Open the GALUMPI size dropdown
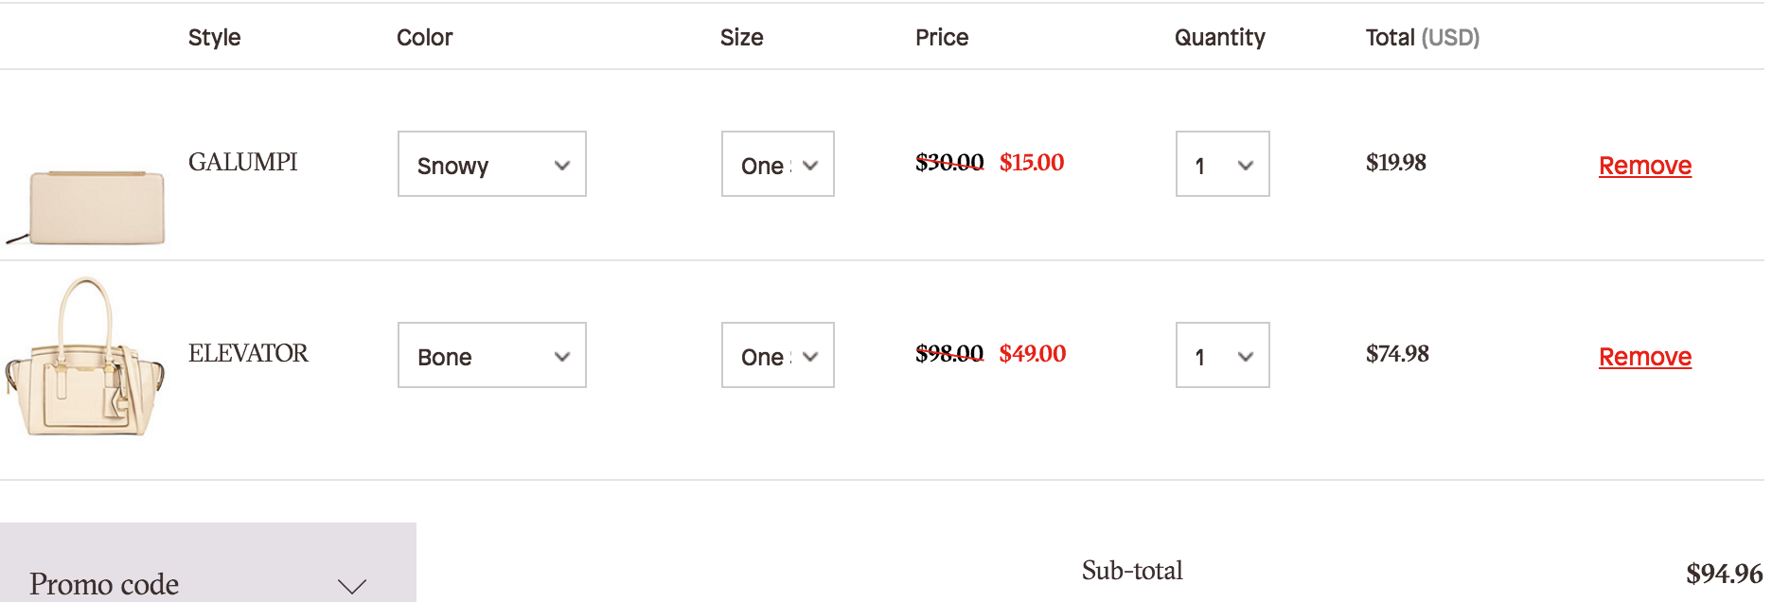The height and width of the screenshot is (602, 1772). coord(777,165)
